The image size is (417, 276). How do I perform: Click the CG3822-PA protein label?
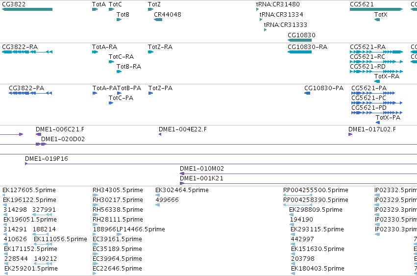tap(26, 88)
